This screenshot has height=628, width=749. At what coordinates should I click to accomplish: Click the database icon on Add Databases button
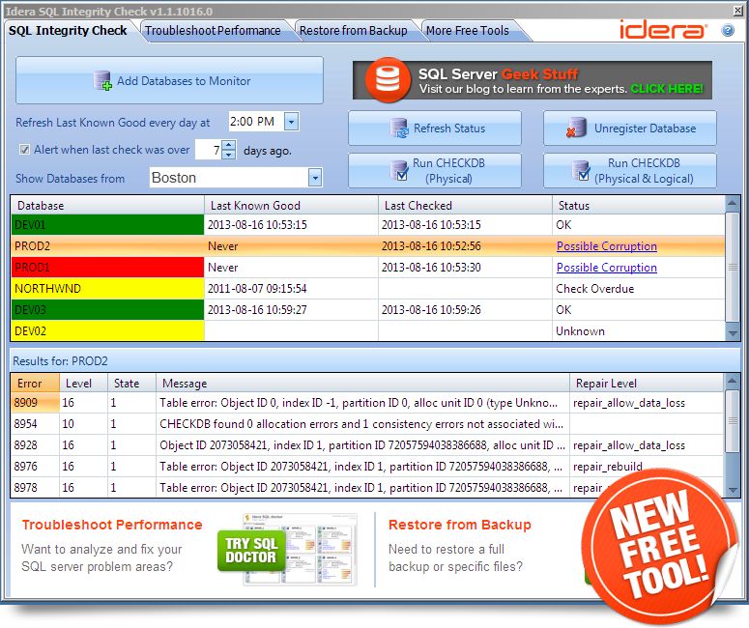click(x=102, y=81)
